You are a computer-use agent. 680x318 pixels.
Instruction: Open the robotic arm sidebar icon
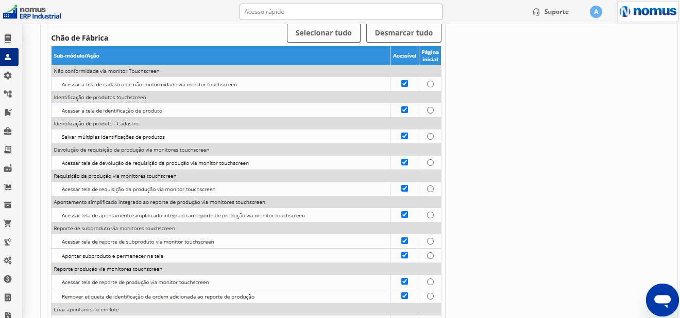[x=8, y=242]
